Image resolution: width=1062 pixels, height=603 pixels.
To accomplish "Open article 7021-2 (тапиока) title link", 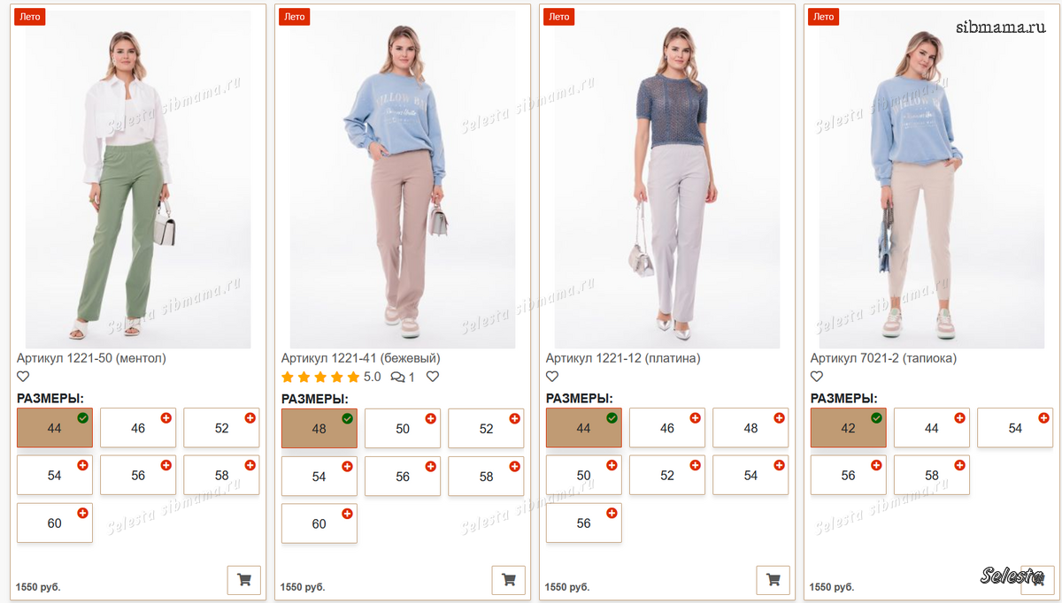I will [x=883, y=358].
